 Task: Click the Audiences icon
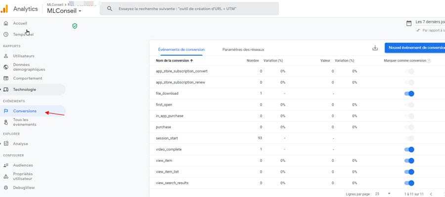coord(5,165)
